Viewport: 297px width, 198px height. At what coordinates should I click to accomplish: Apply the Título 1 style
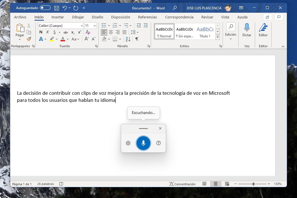[205, 31]
